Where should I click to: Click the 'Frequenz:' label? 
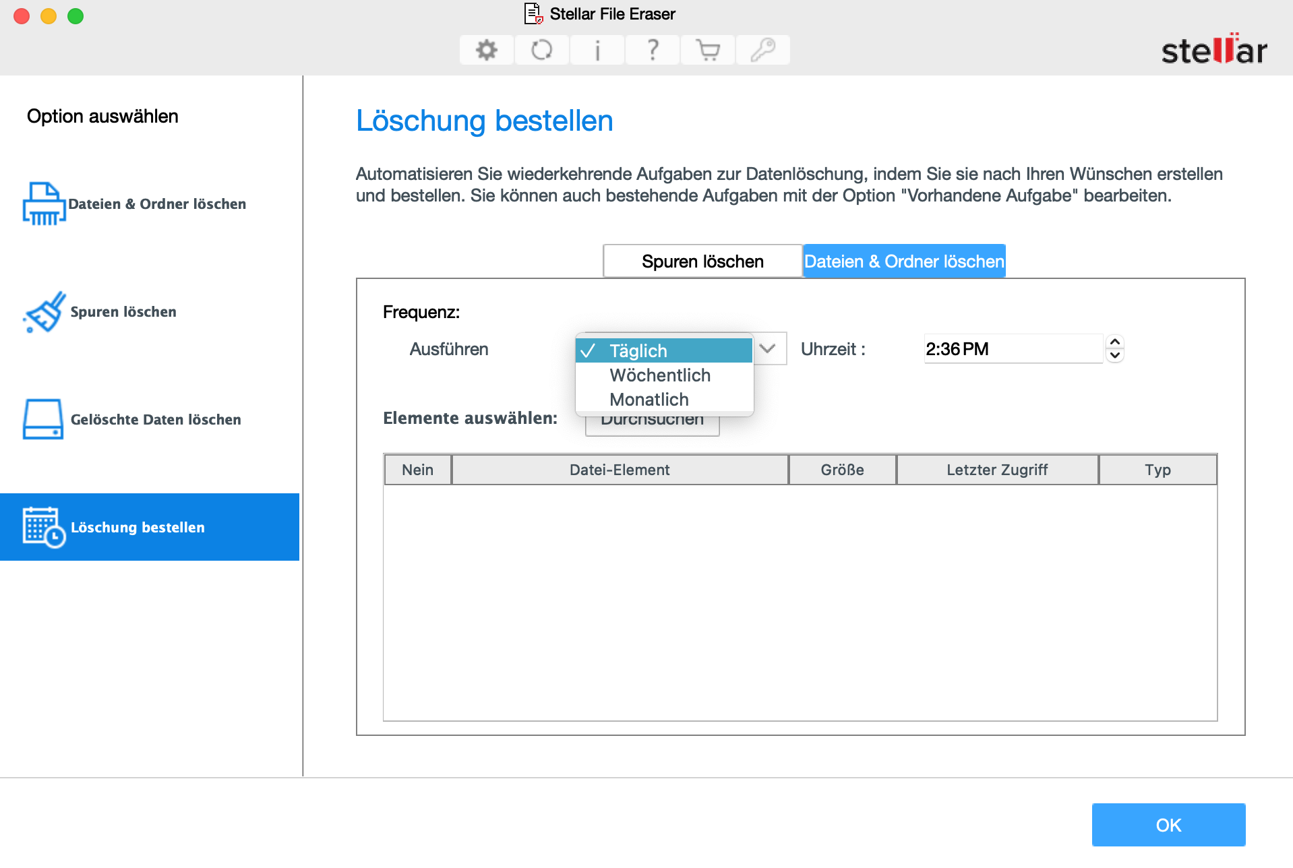click(421, 312)
